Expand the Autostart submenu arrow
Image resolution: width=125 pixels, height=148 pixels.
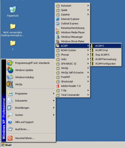[88, 6]
